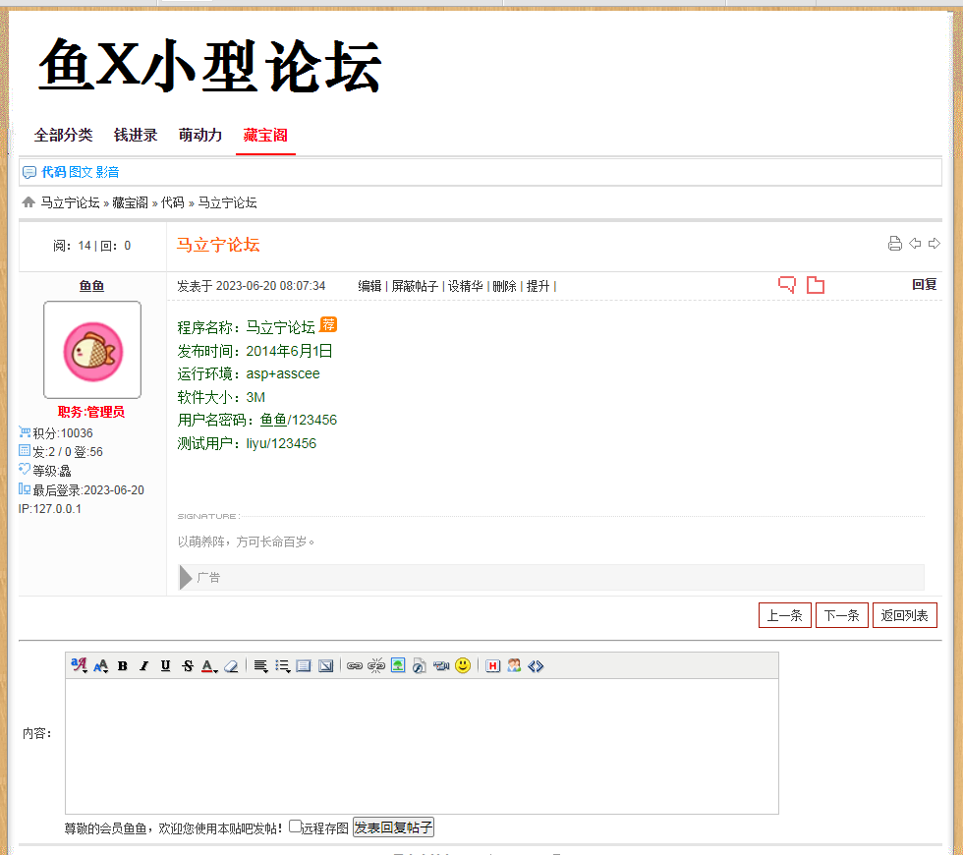The height and width of the screenshot is (855, 963).
Task: Click the orange 荐 recommended badge
Action: coord(328,324)
